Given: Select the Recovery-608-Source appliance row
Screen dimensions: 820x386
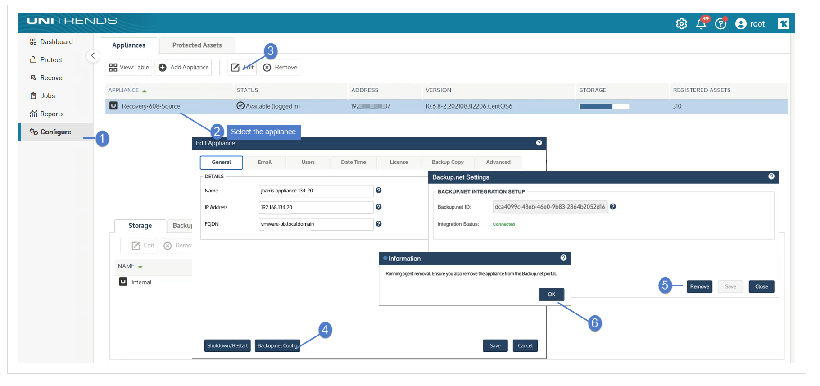Looking at the screenshot, I should 447,106.
